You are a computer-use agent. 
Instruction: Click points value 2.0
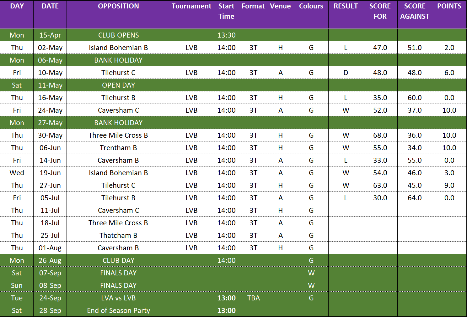449,48
